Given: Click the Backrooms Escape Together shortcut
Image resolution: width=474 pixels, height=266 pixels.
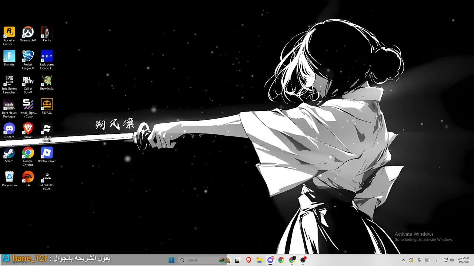Looking at the screenshot, I should pos(47,60).
